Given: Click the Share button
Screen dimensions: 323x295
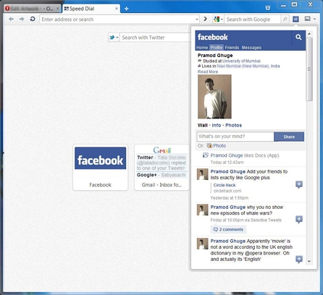Looking at the screenshot, I should click(x=289, y=137).
